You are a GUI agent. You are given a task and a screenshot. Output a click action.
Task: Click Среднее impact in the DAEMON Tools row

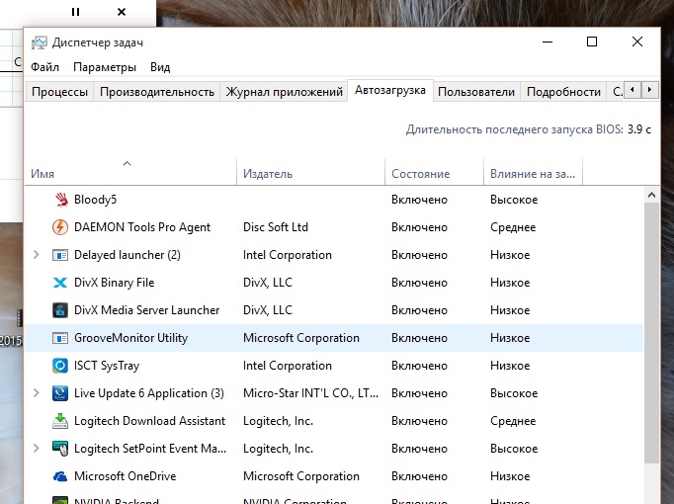pos(513,227)
